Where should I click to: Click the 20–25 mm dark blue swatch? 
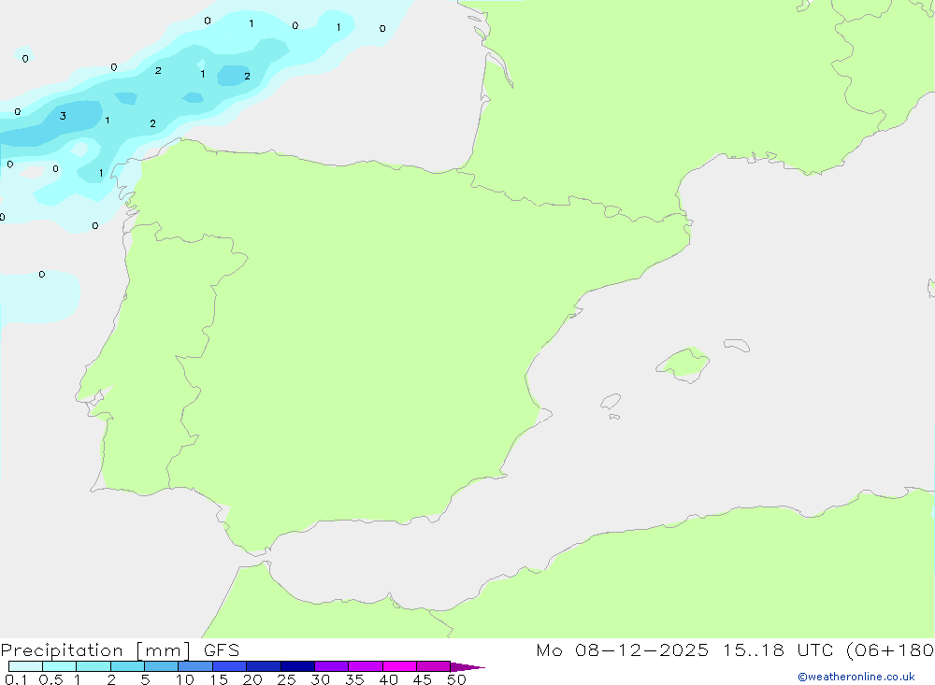point(263,666)
